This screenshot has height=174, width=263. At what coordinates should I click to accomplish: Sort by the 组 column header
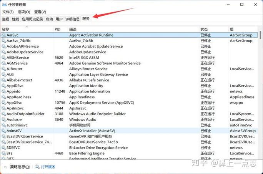coord(243,29)
